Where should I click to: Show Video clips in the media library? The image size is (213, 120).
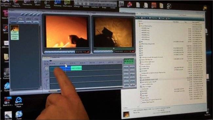tap(13, 22)
